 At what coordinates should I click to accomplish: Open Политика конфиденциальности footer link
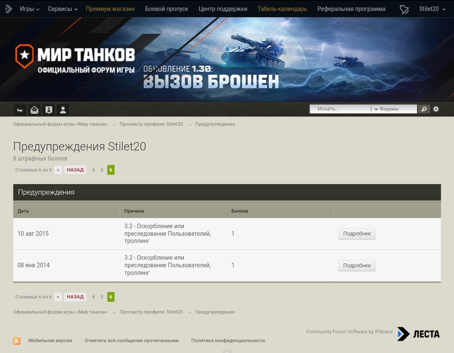tap(228, 340)
